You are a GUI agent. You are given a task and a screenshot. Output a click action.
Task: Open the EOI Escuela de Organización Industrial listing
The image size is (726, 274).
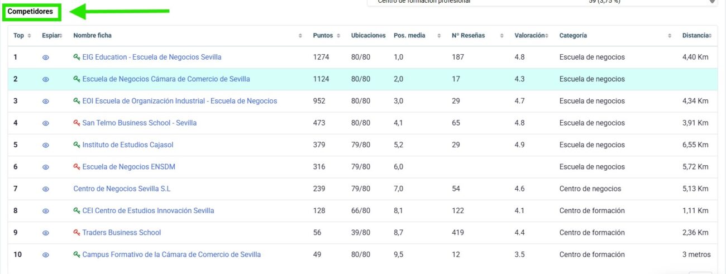click(179, 101)
